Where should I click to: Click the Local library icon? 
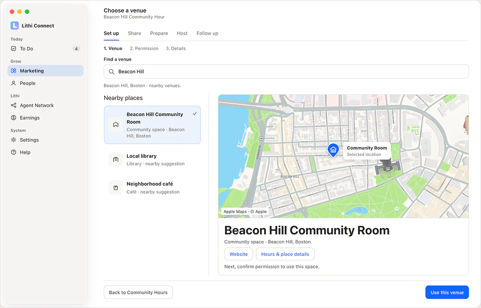point(116,160)
